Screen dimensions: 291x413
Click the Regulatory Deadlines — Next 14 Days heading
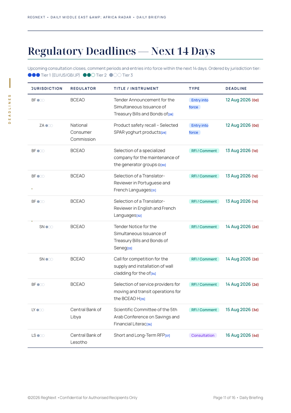click(121, 51)
